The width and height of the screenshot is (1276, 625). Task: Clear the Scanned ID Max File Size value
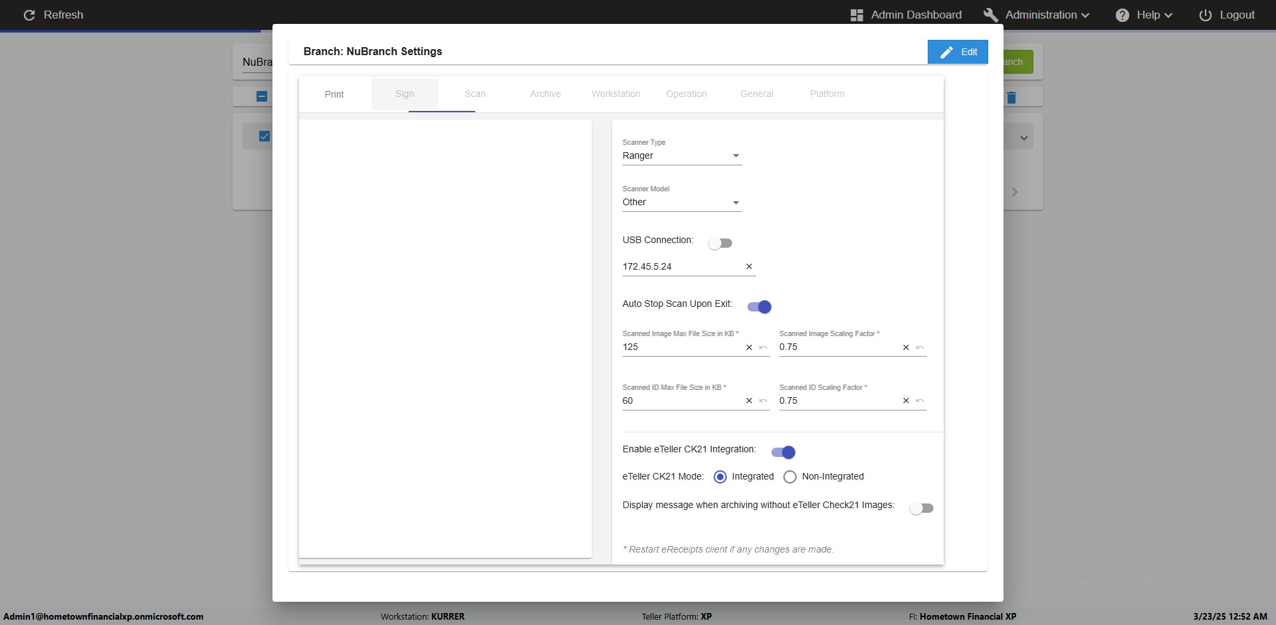(749, 401)
